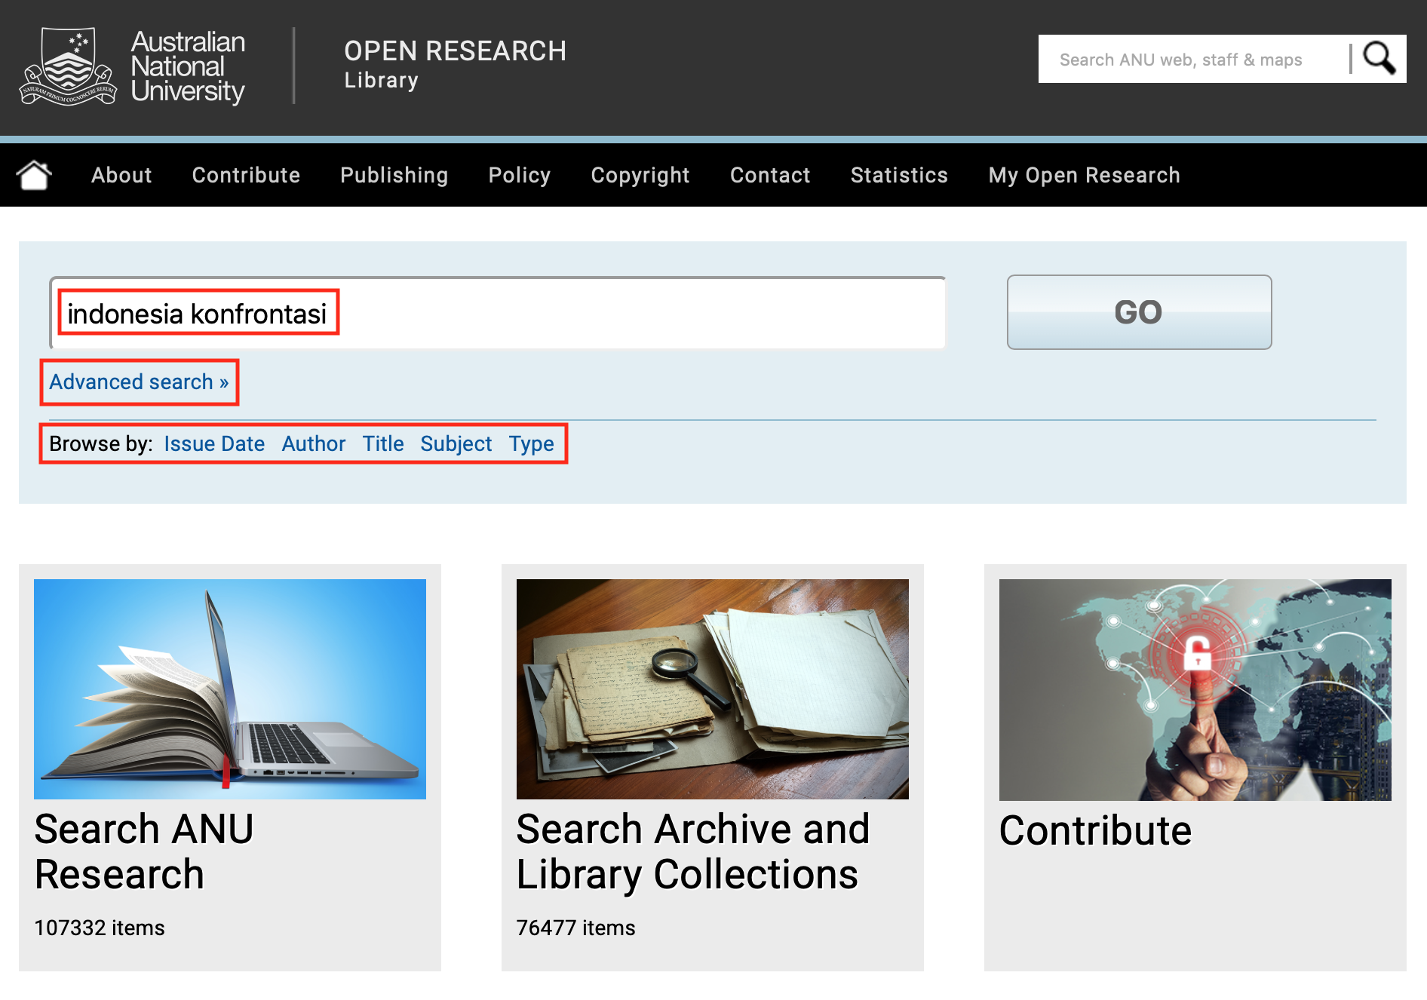
Task: Browse by Type
Action: (x=531, y=443)
